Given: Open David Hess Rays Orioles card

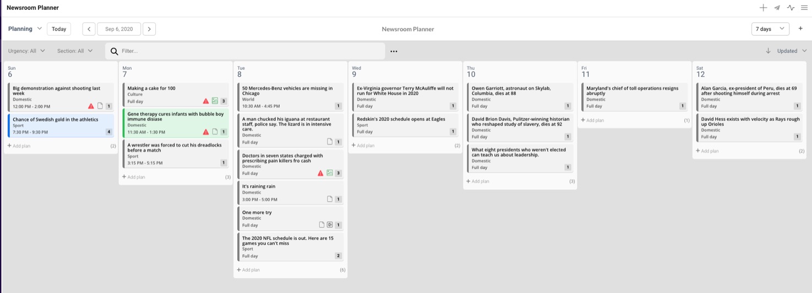Looking at the screenshot, I should (749, 128).
